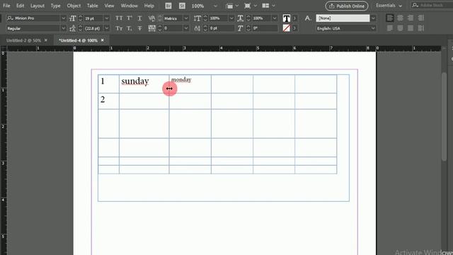Open the View Options icon dropdown

232,6
